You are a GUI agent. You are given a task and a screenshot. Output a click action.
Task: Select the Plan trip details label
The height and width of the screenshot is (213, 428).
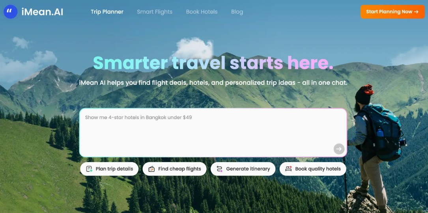114,169
